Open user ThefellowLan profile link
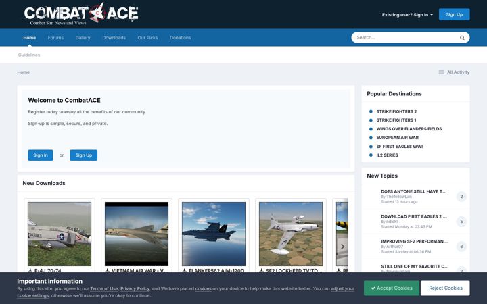 399,197
